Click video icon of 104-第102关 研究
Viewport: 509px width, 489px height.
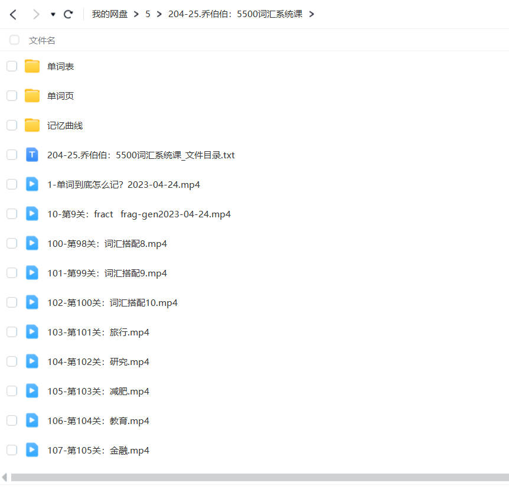[32, 361]
